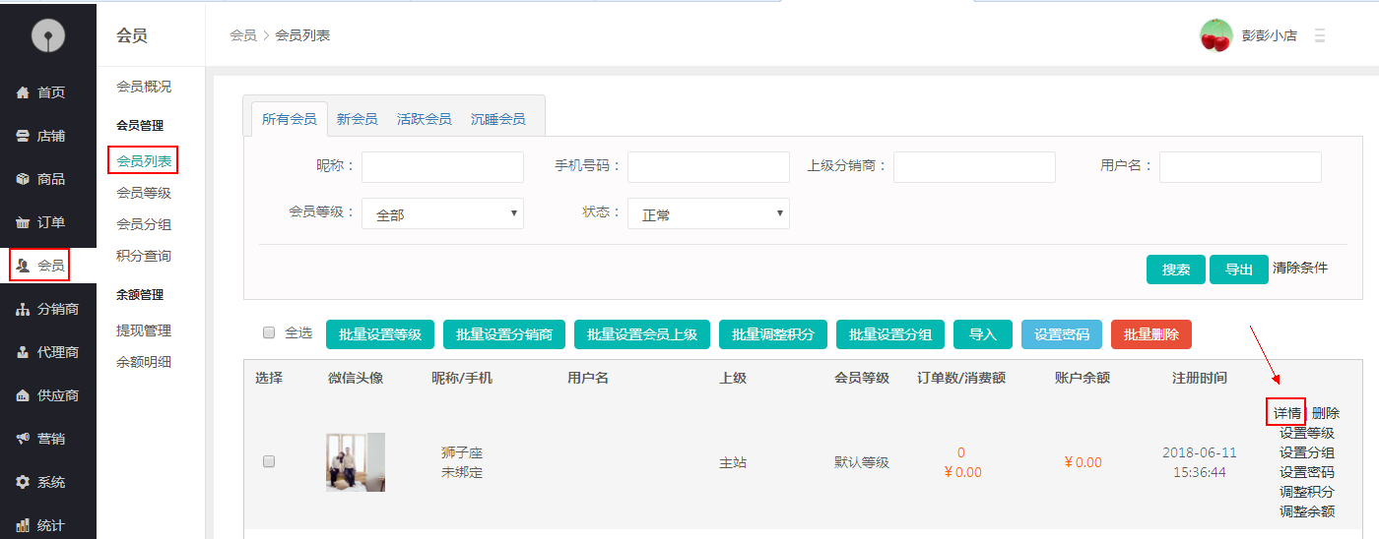The width and height of the screenshot is (1379, 539).
Task: Open the store icon for 店铺
Action: [x=23, y=136]
